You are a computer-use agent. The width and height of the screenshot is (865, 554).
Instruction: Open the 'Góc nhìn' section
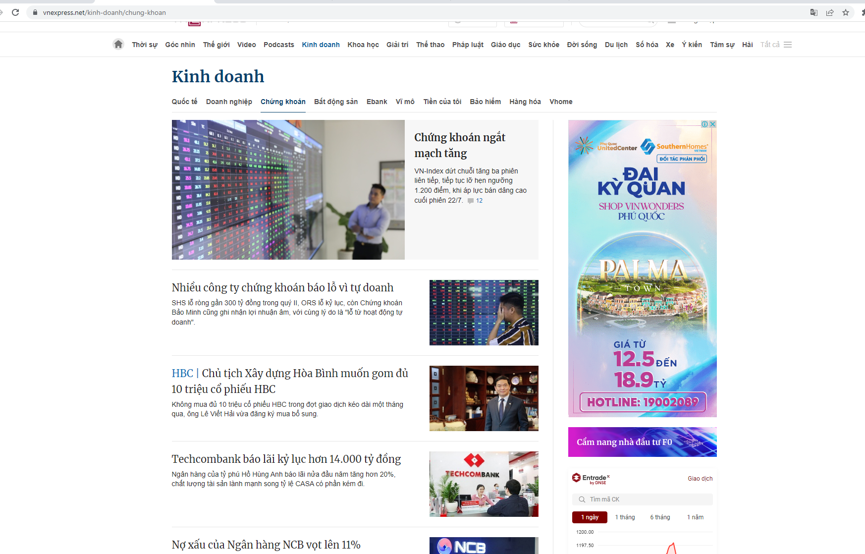coord(180,45)
